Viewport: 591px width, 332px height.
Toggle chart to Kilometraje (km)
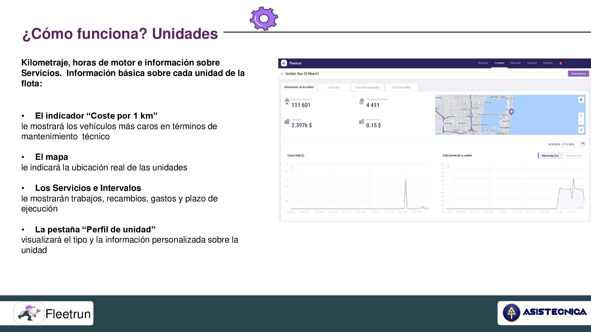550,156
